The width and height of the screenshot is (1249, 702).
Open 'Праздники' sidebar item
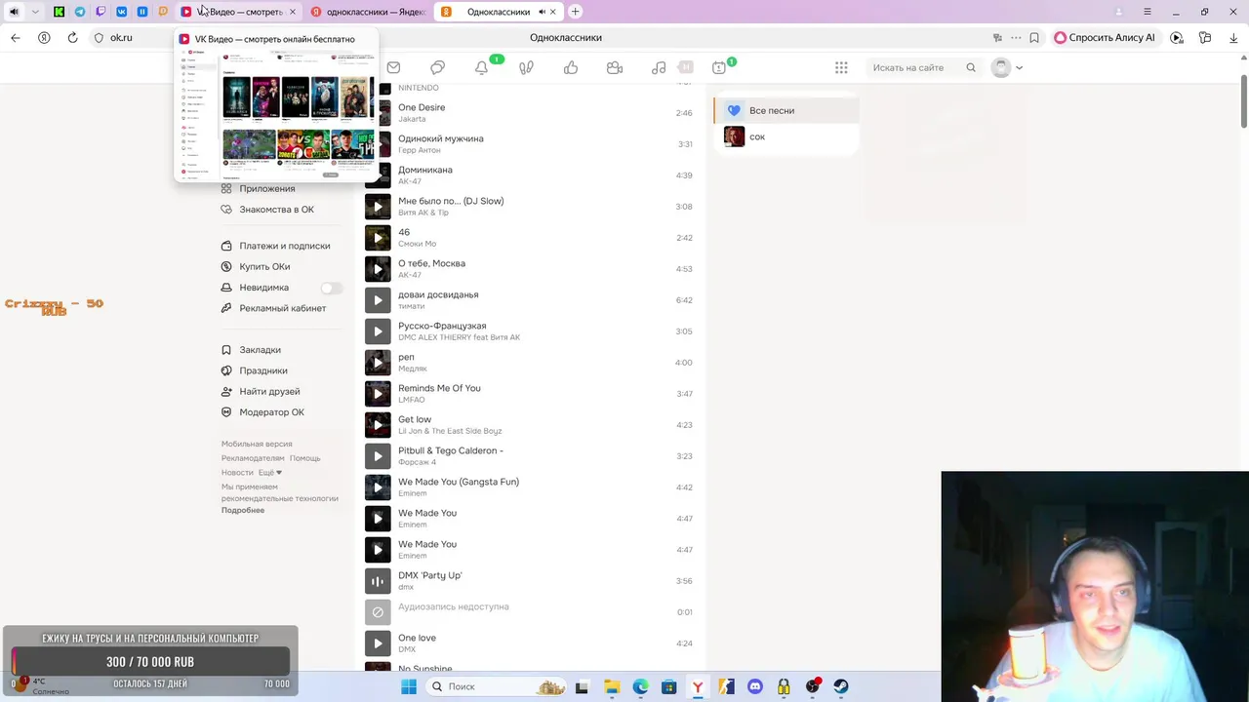[262, 370]
